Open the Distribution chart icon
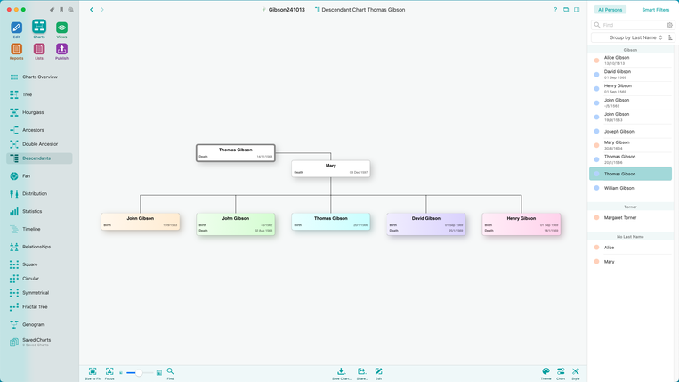Screen dimensions: 679x382 [x=14, y=193]
